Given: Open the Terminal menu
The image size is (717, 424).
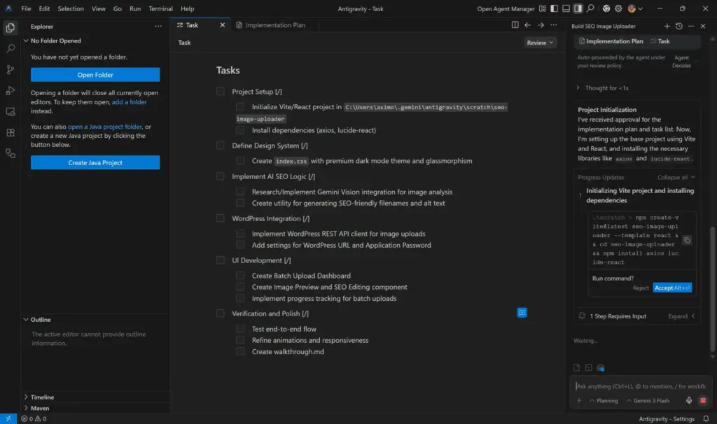Looking at the screenshot, I should click(160, 9).
